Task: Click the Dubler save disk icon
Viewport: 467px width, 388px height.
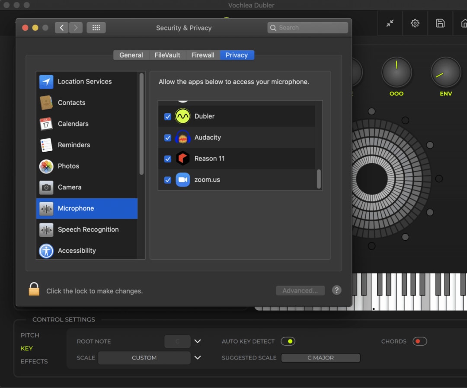Action: tap(440, 23)
